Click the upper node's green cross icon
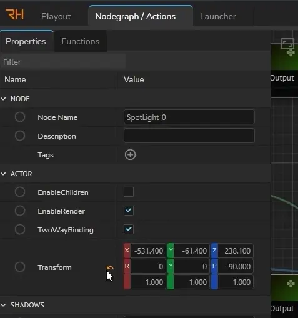 [291, 52]
